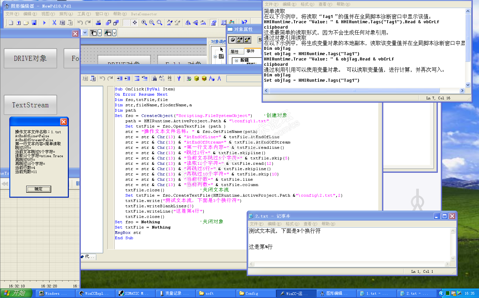The width and height of the screenshot is (479, 298).
Task: Click the blue wrench icon in script toolbar
Action: click(179, 78)
